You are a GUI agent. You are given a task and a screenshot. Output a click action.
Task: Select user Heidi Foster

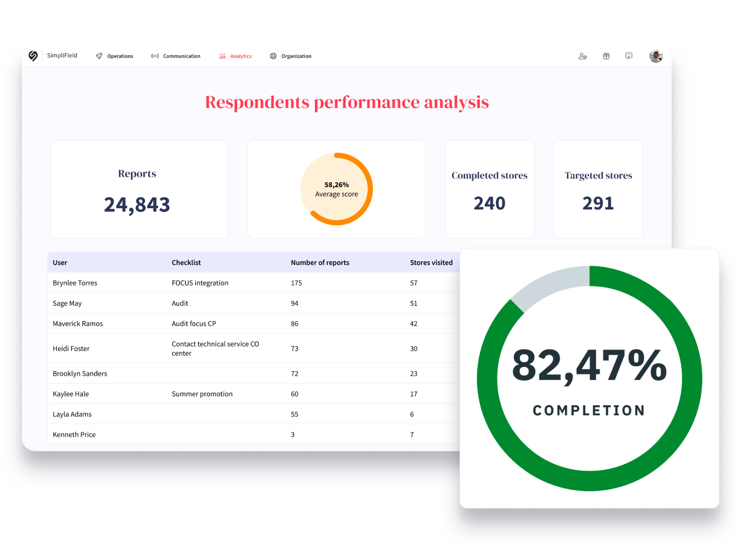click(71, 348)
